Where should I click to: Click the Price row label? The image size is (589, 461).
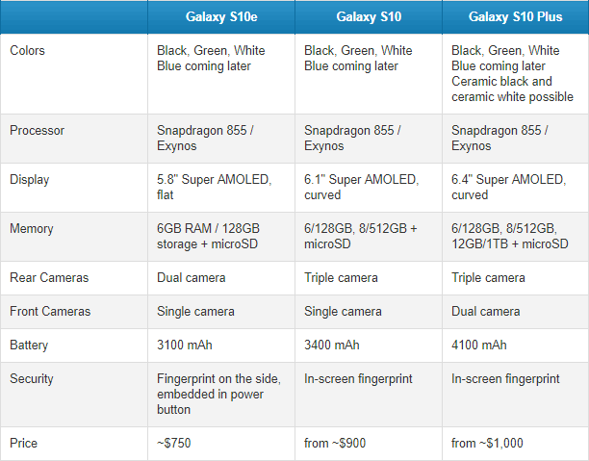point(23,443)
